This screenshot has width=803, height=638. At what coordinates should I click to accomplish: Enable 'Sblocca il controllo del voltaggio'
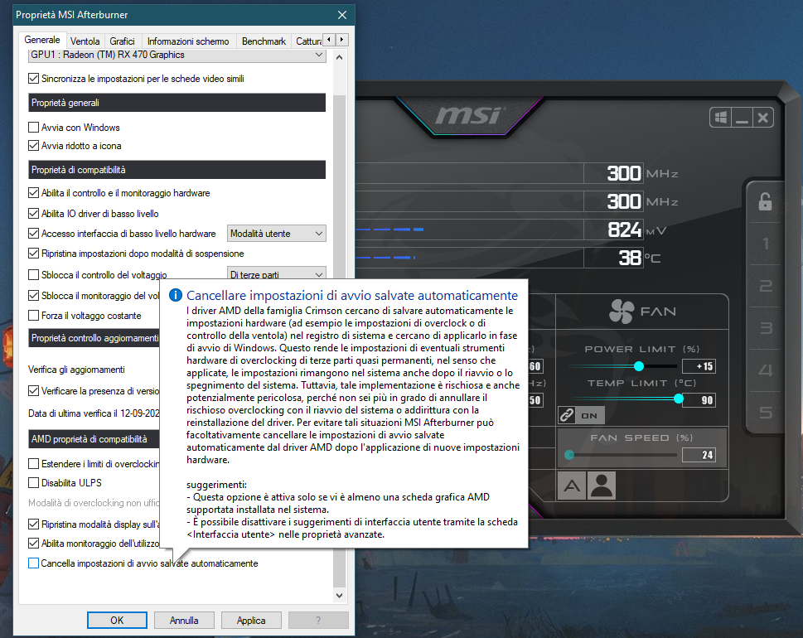point(33,274)
